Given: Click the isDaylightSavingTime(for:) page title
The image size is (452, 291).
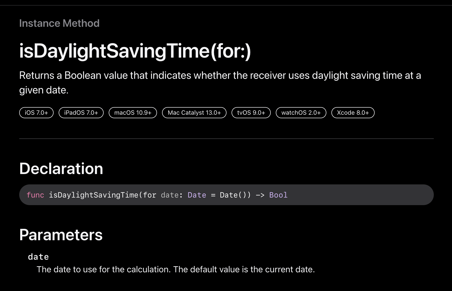Looking at the screenshot, I should [135, 51].
